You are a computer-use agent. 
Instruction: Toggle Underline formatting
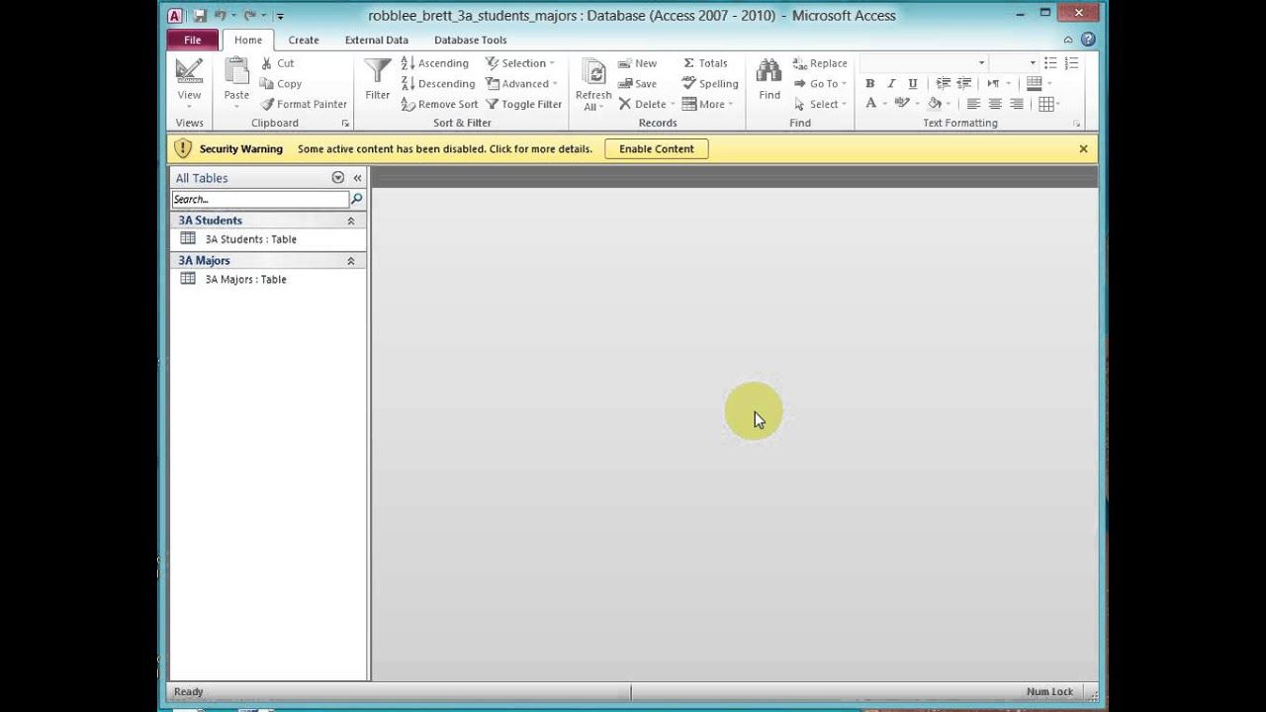[x=912, y=84]
